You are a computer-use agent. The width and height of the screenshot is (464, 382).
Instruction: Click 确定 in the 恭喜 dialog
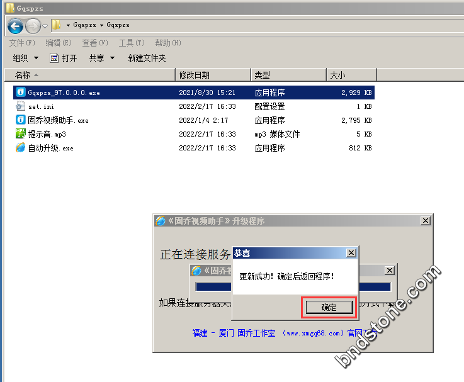point(329,308)
